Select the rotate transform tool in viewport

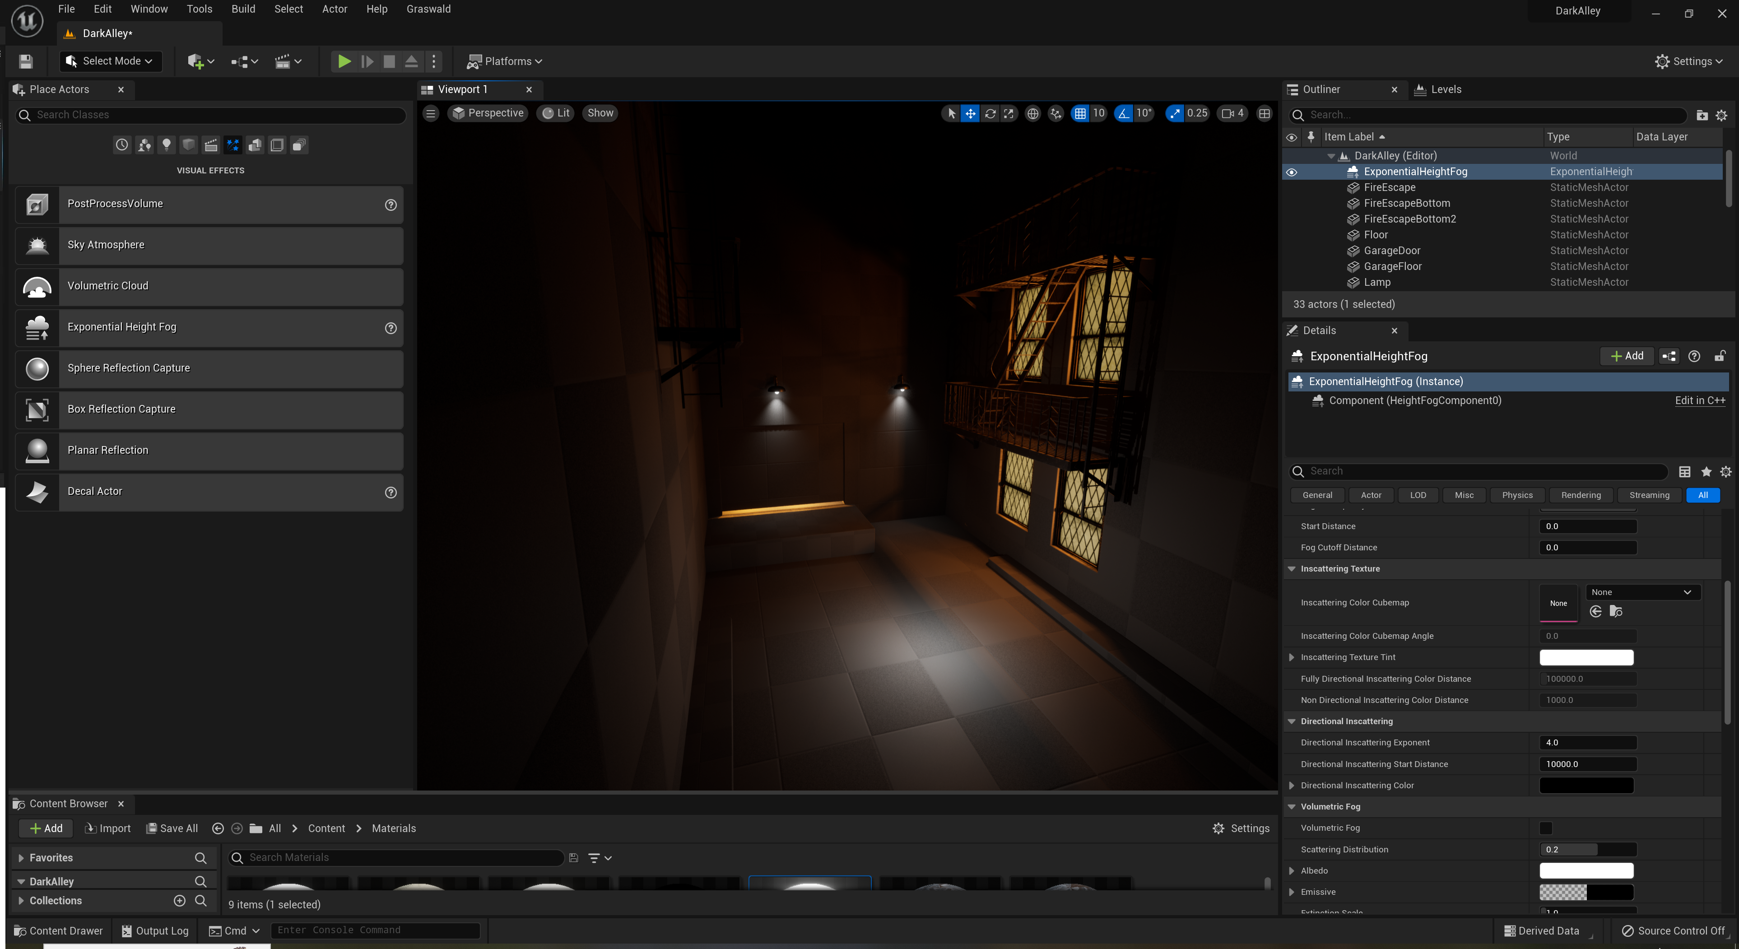(990, 113)
